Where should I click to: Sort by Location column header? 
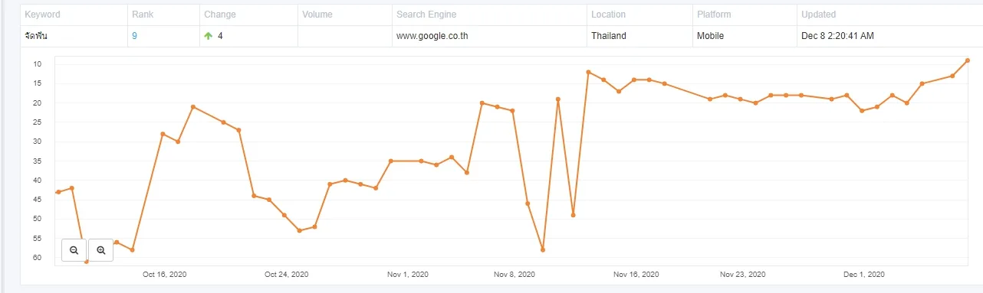[608, 15]
